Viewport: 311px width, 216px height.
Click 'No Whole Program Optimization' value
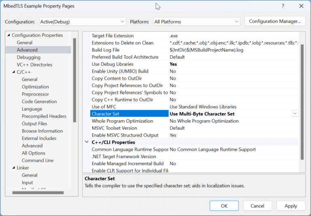[204, 121]
